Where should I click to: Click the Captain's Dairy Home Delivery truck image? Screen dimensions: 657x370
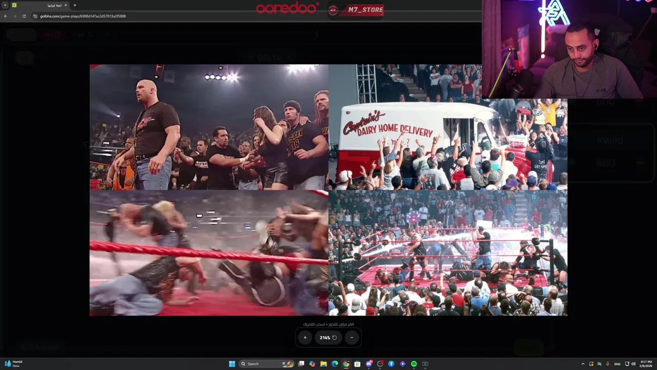click(448, 127)
